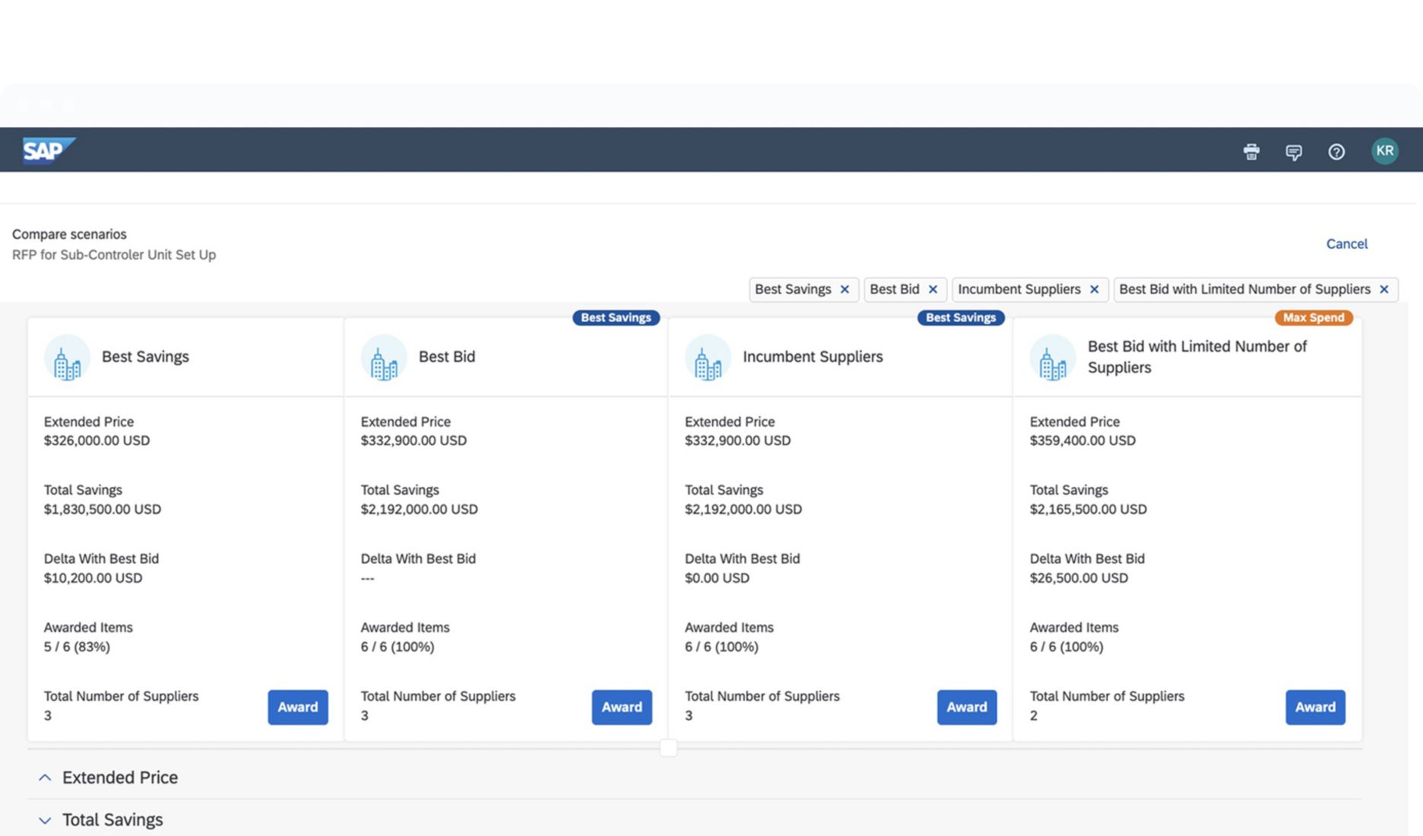Click the Incumbent Suppliers building icon
Screen dimensions: 1423x836
pos(708,357)
